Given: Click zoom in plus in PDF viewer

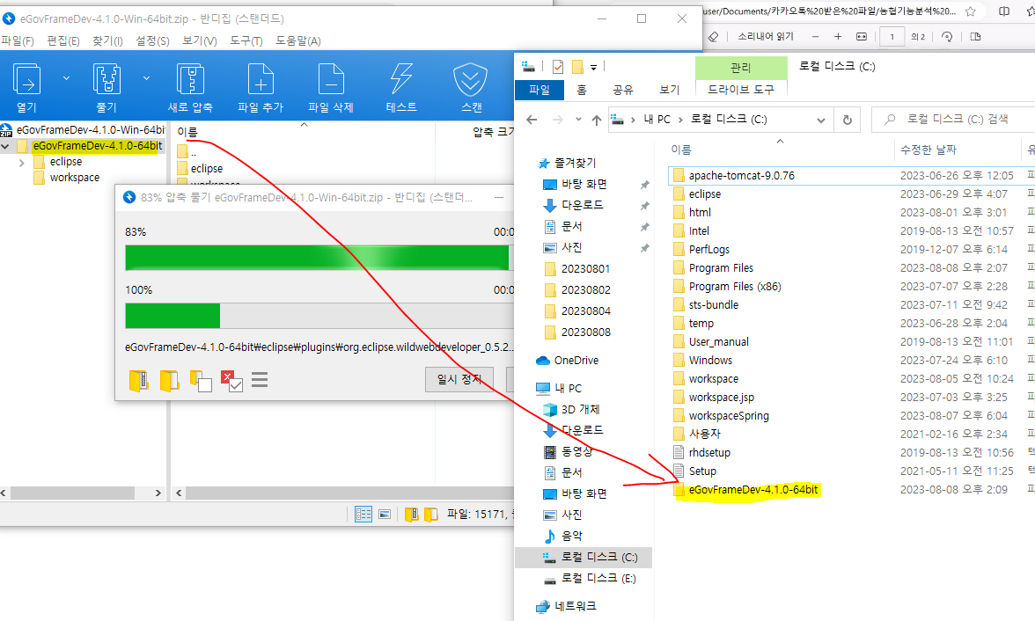Looking at the screenshot, I should tap(838, 37).
